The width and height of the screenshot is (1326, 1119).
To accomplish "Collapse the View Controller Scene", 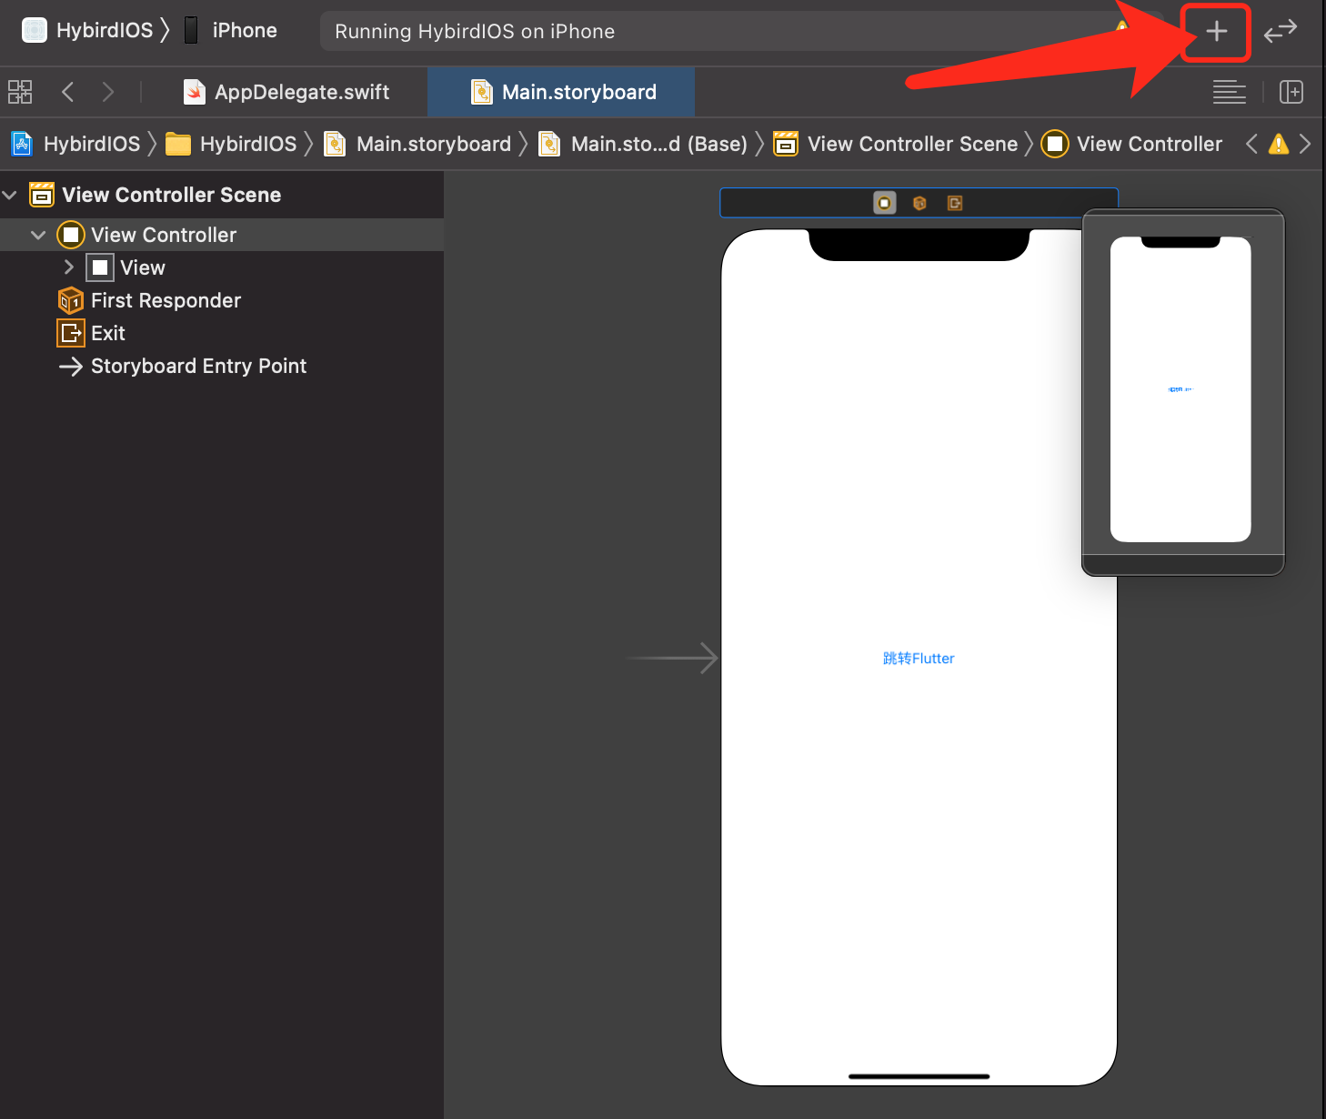I will coord(9,195).
